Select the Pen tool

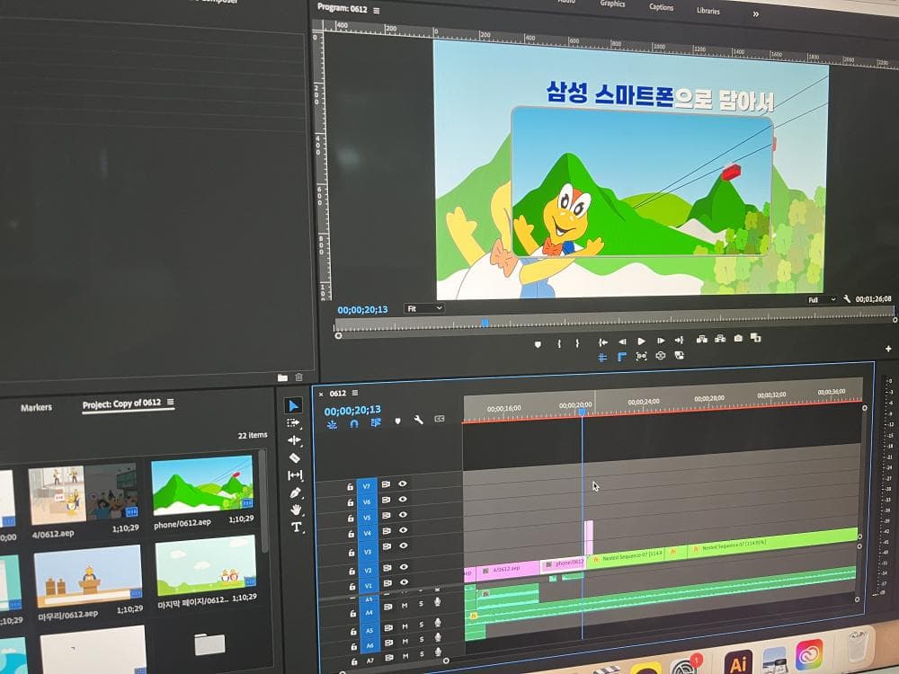295,492
